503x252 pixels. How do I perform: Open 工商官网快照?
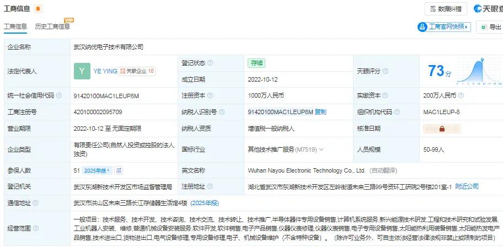pos(444,27)
